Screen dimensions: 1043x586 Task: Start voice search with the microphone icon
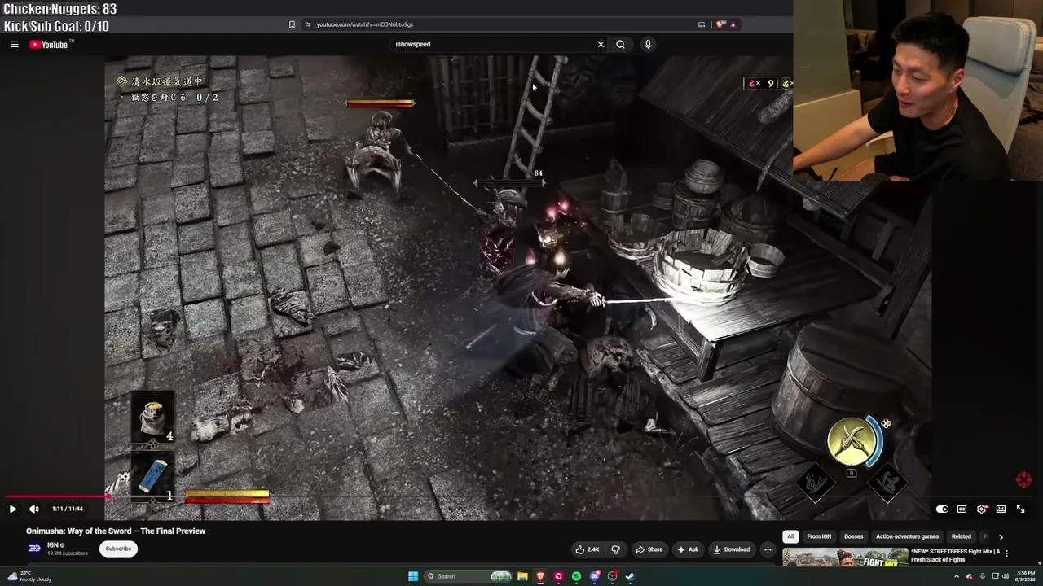[648, 45]
